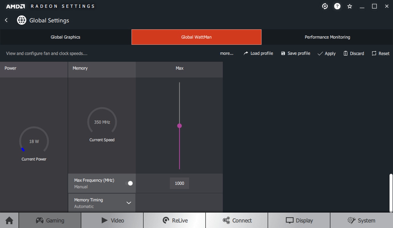
Task: Open the Performance Monitoring tab
Action: pos(327,37)
